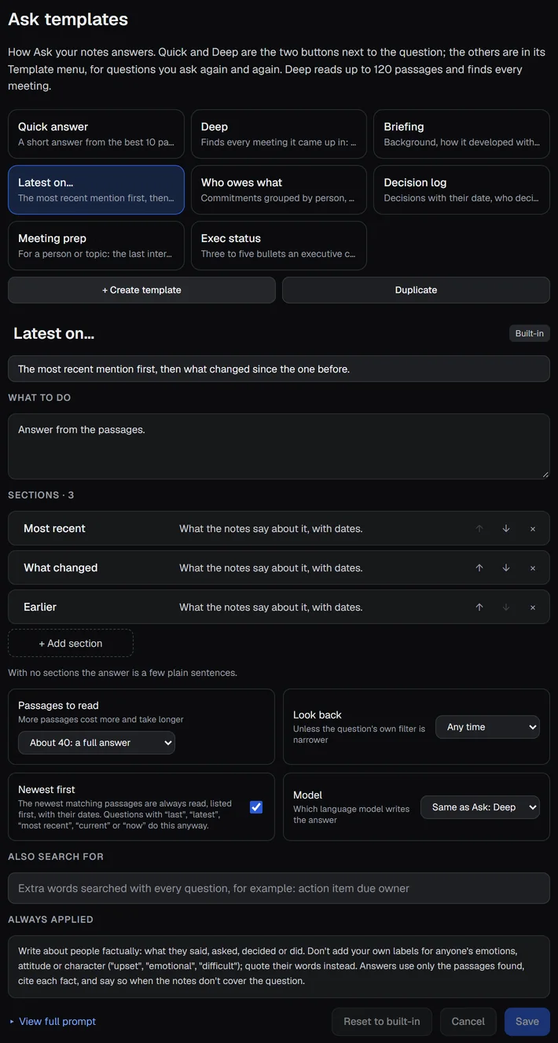The height and width of the screenshot is (1043, 558).
Task: Remove the Earlier section
Action: point(533,607)
